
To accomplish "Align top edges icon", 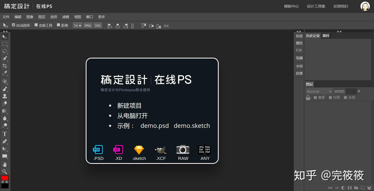I will coord(144,26).
